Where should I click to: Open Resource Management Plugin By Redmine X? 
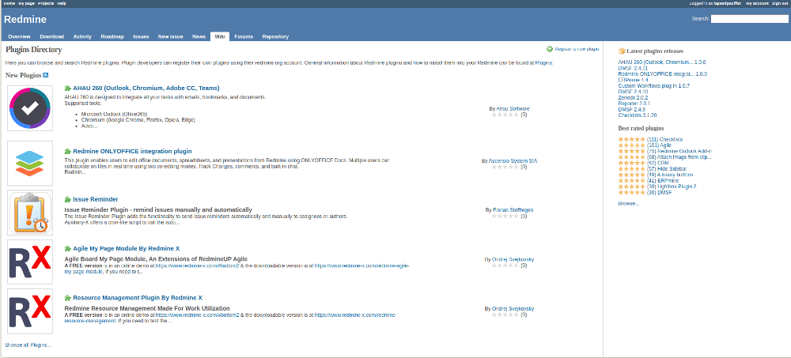(x=138, y=297)
